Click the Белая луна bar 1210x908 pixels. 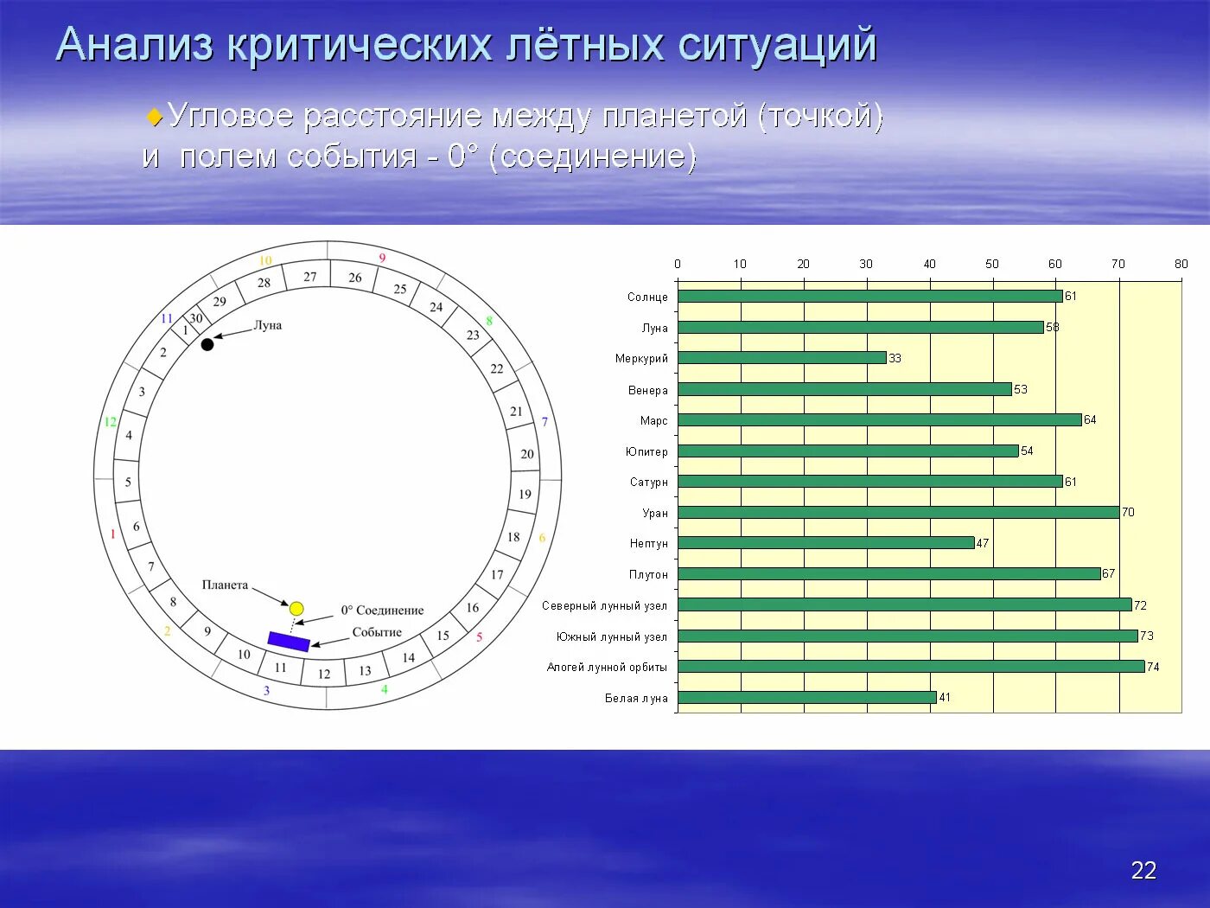807,698
